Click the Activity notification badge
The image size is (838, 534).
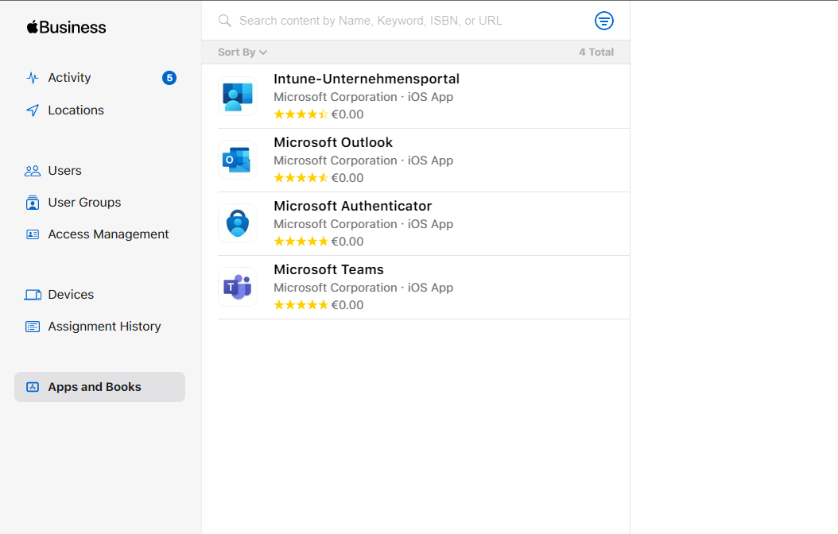click(x=169, y=78)
